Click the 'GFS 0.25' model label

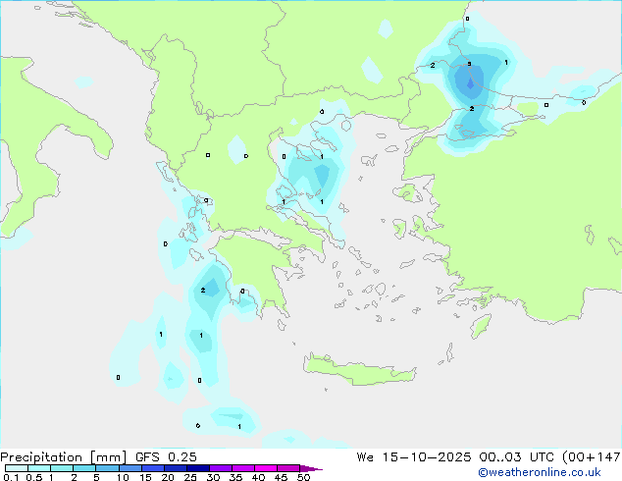[166, 457]
